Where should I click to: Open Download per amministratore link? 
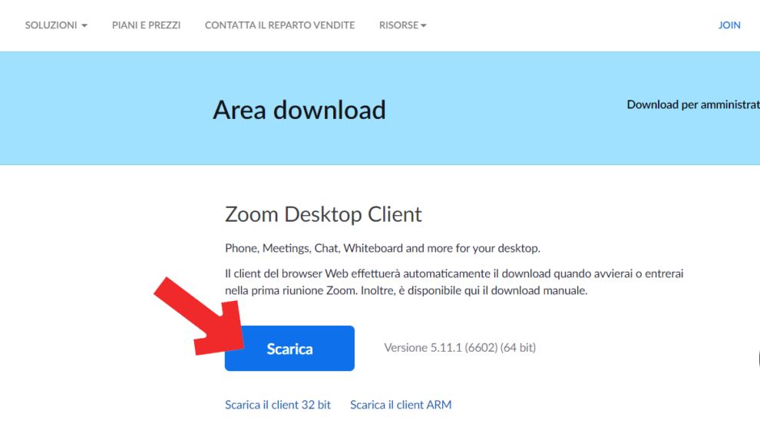pos(693,104)
